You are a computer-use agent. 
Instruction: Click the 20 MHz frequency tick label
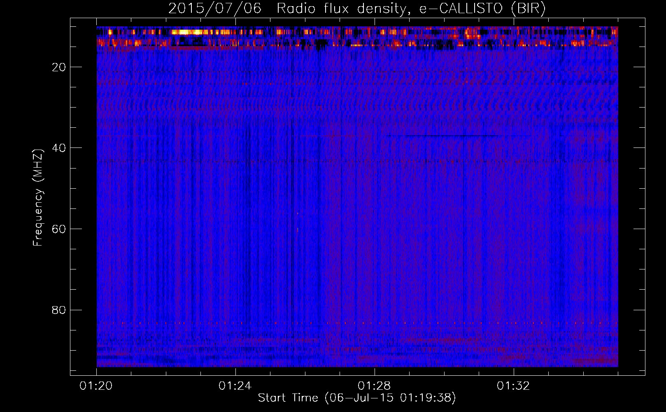tap(59, 67)
